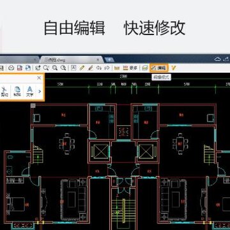Select the 粘贴 paste tool in panel
Screen dimensions: 230x230
click(17, 91)
